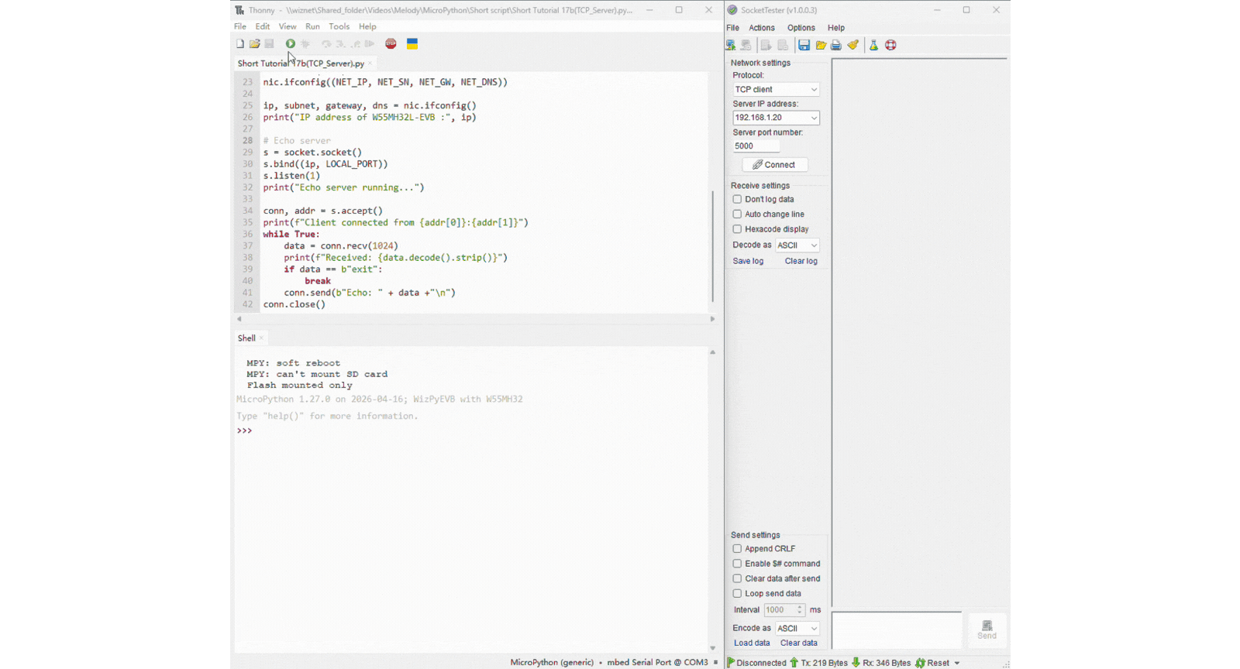This screenshot has height=669, width=1240.
Task: Open the Decode as ASCII dropdown
Action: 797,245
